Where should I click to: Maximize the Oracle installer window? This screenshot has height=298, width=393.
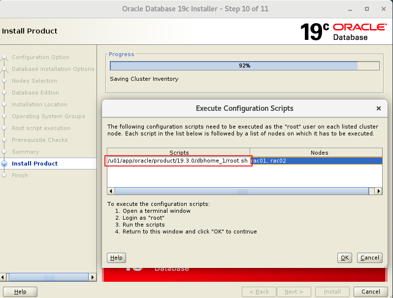367,9
